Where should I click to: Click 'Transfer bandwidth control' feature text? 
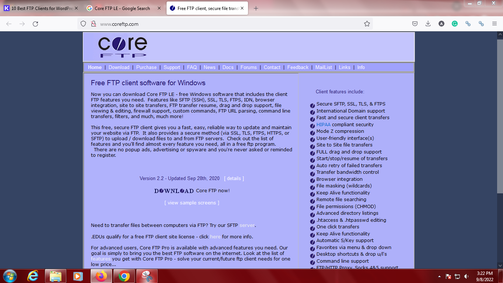(x=348, y=172)
